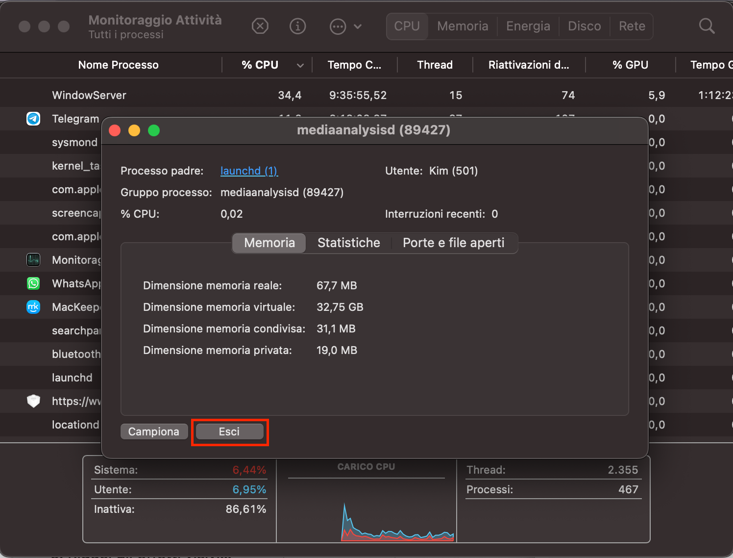Open the Statistiche tab in process window
This screenshot has width=733, height=558.
[348, 243]
